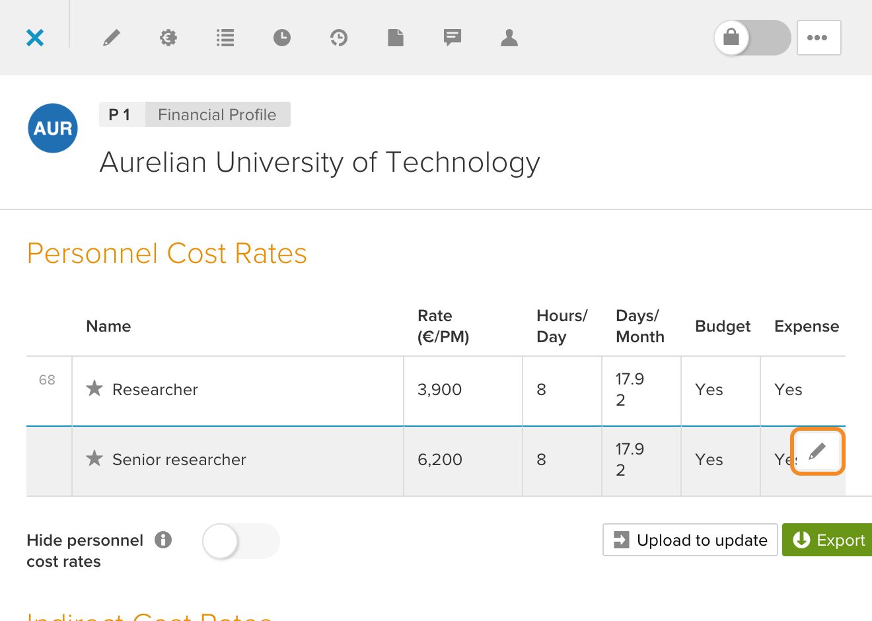Click the AUR partner avatar
The width and height of the screenshot is (872, 621).
[x=53, y=128]
